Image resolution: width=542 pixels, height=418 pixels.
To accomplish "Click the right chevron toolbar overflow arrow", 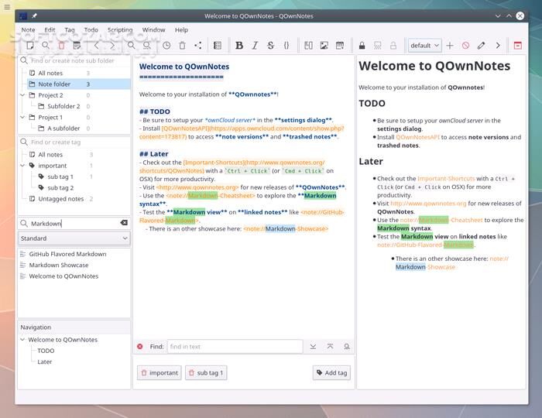I will pyautogui.click(x=498, y=45).
